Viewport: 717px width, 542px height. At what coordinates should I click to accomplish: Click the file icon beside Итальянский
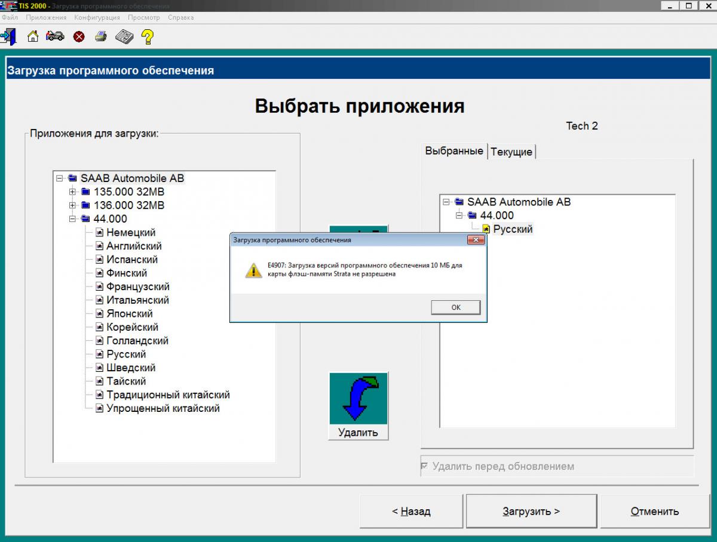tap(100, 300)
